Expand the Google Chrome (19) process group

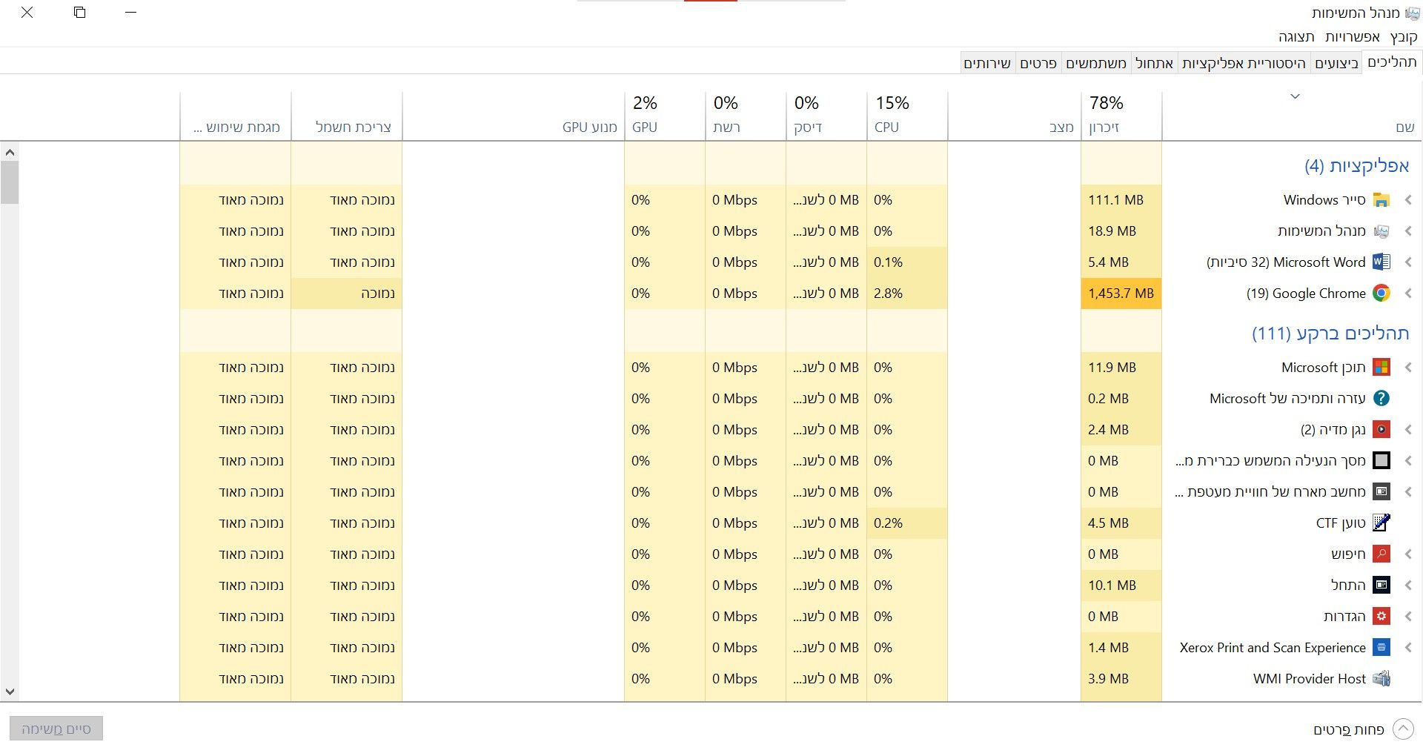coord(1408,294)
